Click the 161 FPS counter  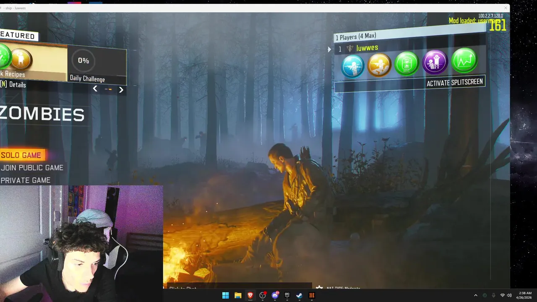point(498,26)
